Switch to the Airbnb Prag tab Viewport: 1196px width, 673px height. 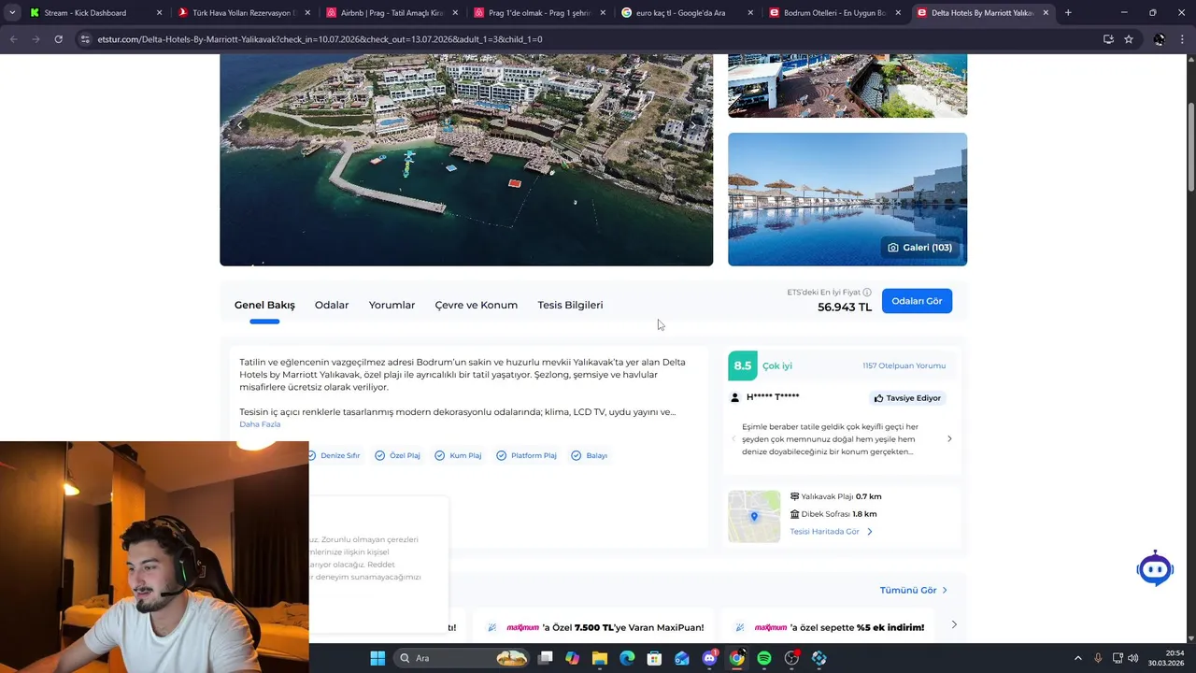click(x=392, y=13)
